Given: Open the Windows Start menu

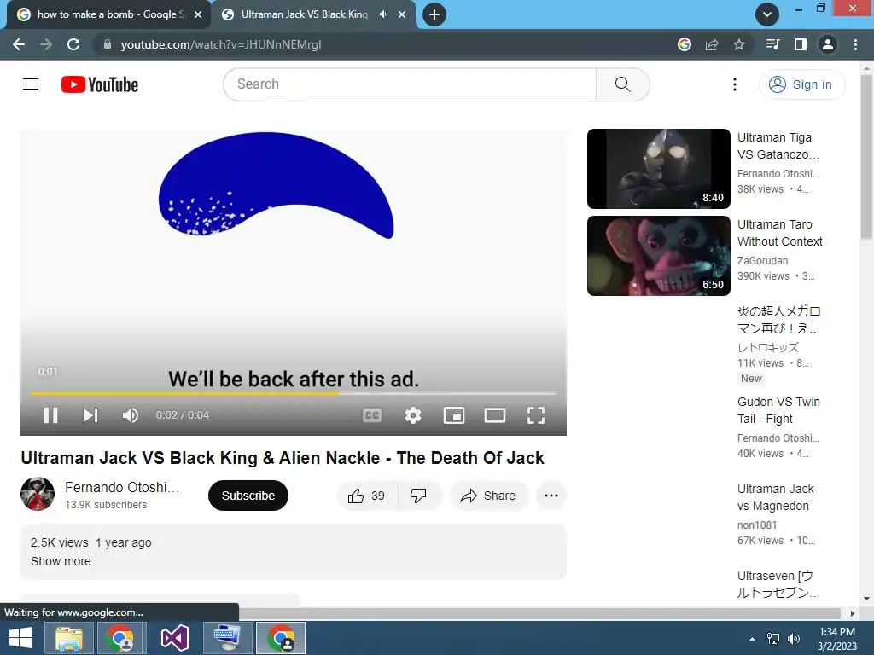Looking at the screenshot, I should click(x=20, y=638).
